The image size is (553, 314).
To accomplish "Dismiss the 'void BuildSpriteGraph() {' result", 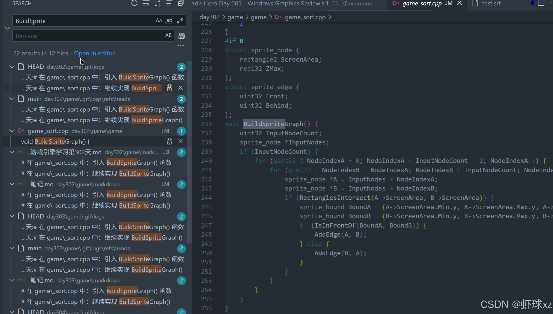I will 181,141.
